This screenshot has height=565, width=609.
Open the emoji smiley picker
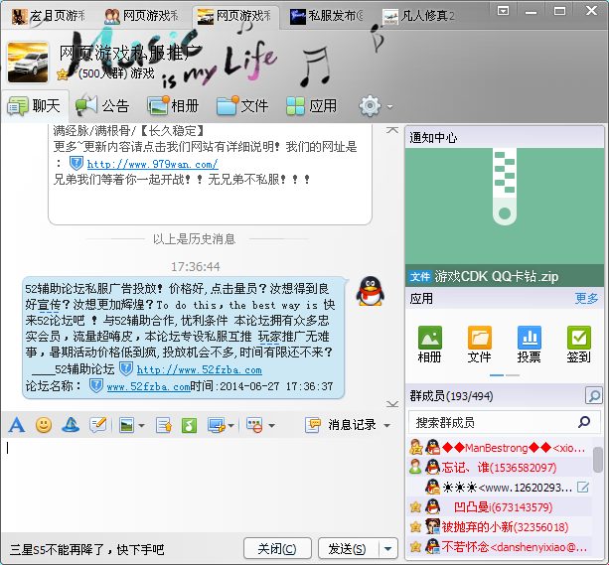click(x=44, y=425)
